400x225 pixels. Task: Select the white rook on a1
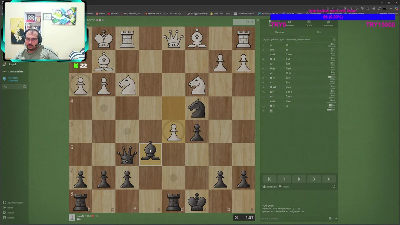coord(243,38)
